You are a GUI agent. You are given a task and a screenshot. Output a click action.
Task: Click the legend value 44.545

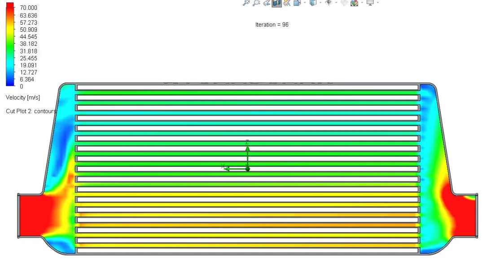tap(28, 37)
